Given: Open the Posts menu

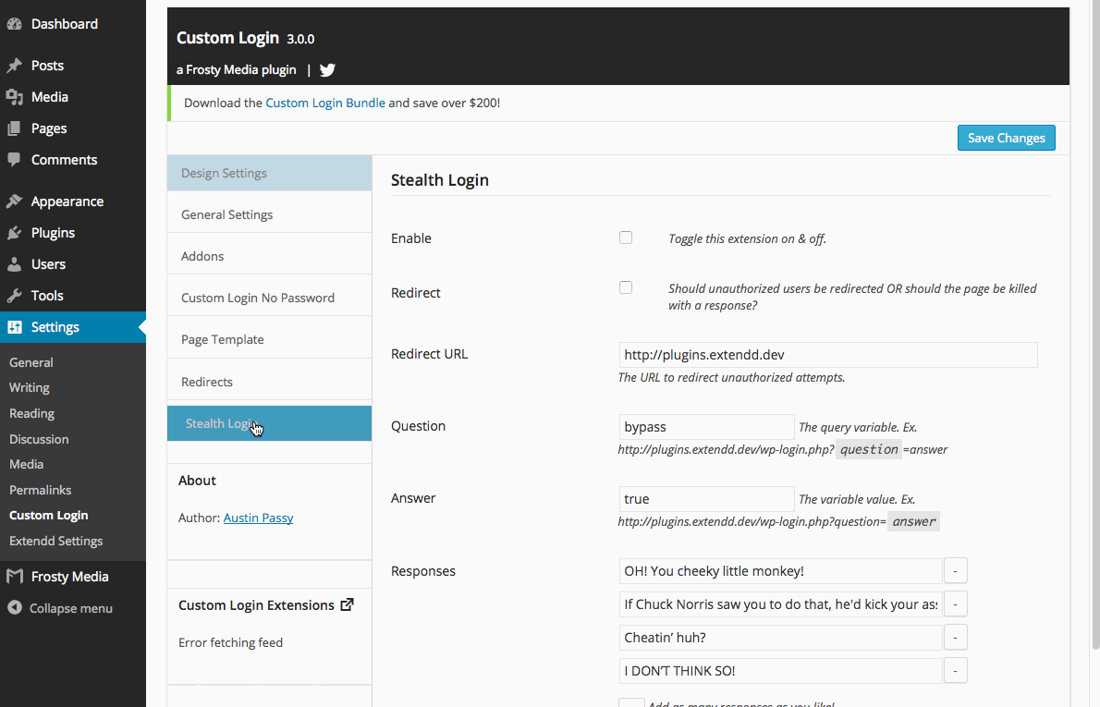Looking at the screenshot, I should [x=73, y=66].
